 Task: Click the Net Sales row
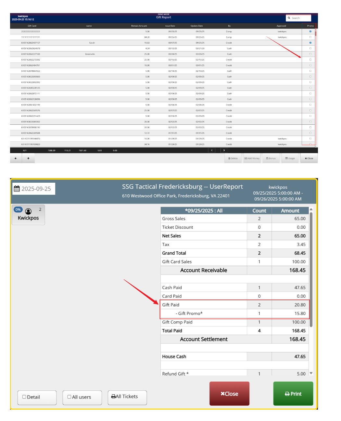tap(234, 236)
